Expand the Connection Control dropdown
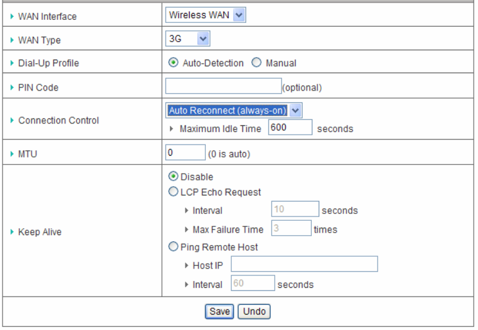This screenshot has height=330, width=478. click(x=234, y=110)
